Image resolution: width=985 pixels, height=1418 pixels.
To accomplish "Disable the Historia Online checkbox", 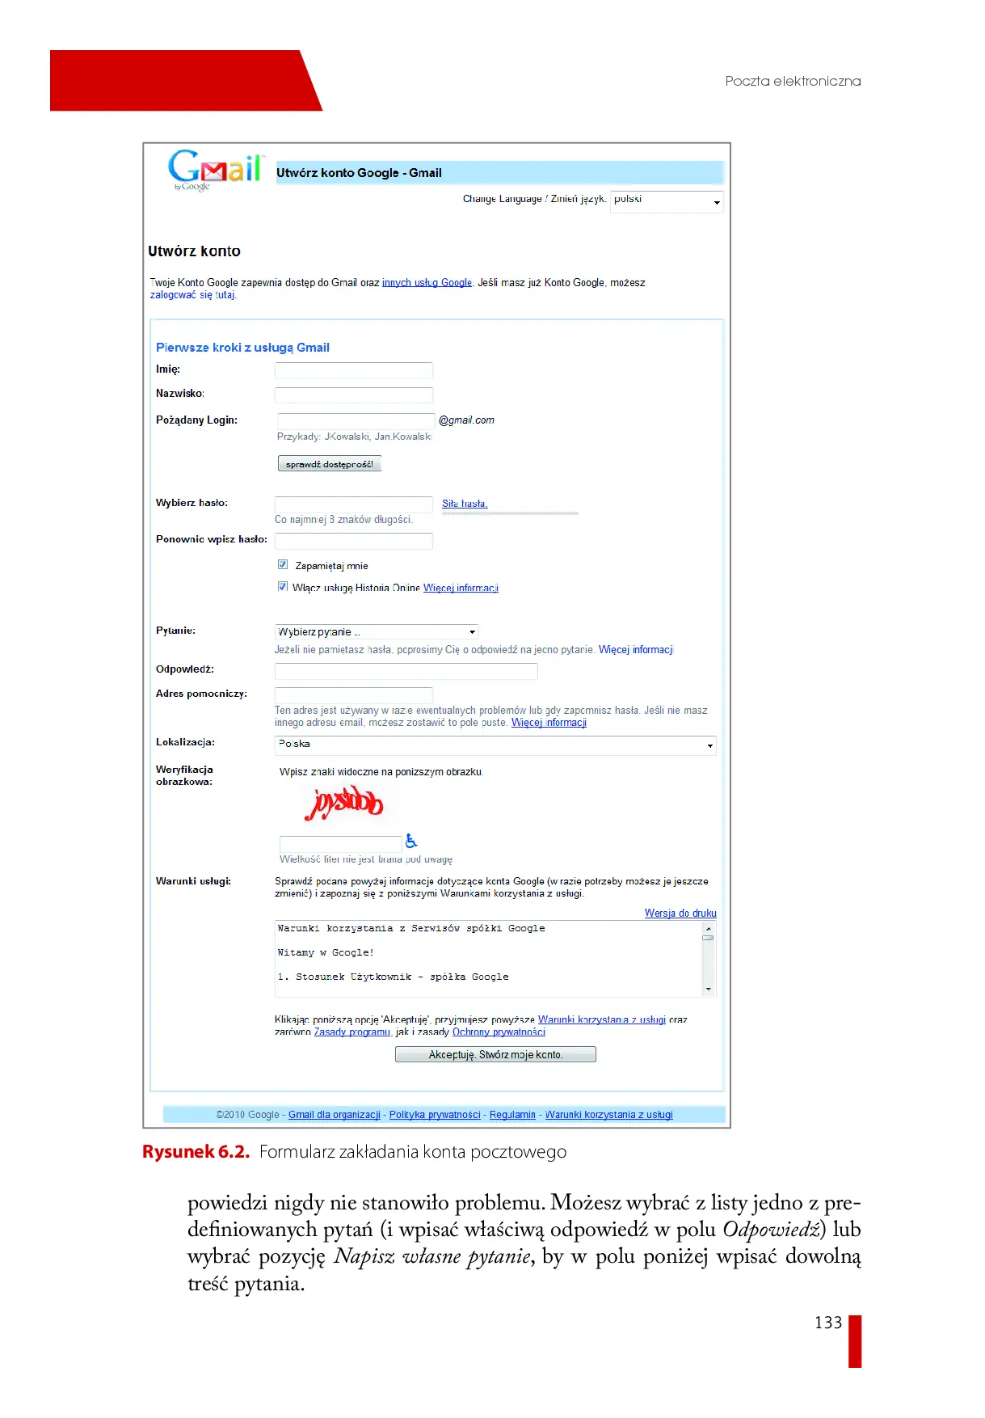I will tap(283, 586).
